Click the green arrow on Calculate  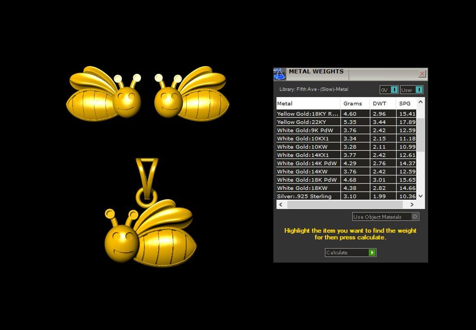pos(372,252)
